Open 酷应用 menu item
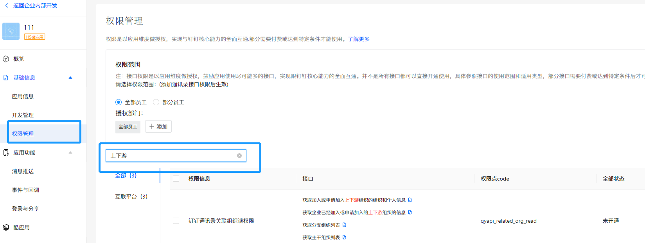The image size is (645, 243). (x=22, y=227)
